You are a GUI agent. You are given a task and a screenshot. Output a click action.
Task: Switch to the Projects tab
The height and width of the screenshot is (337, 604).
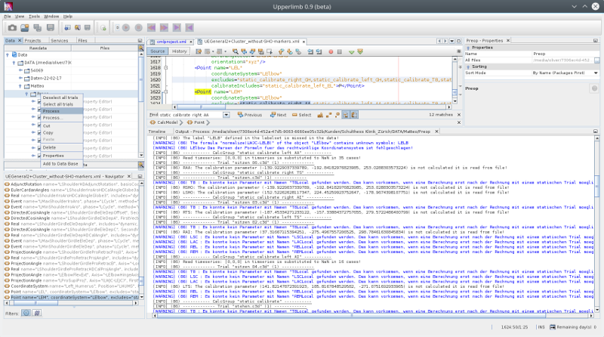click(33, 40)
